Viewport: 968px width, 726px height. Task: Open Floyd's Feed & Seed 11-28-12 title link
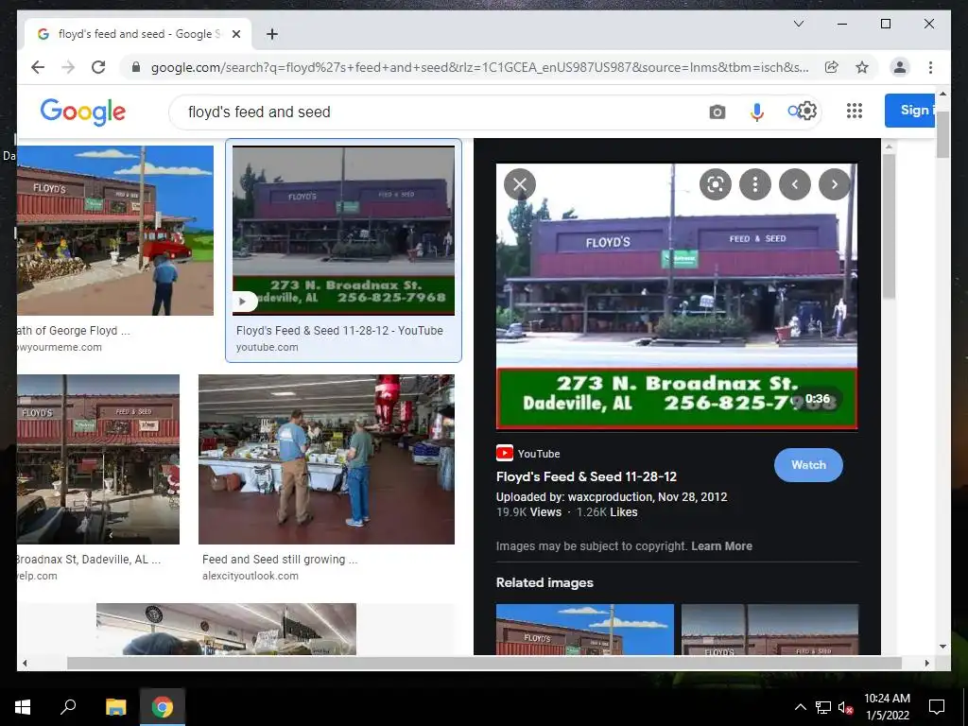[x=586, y=476]
